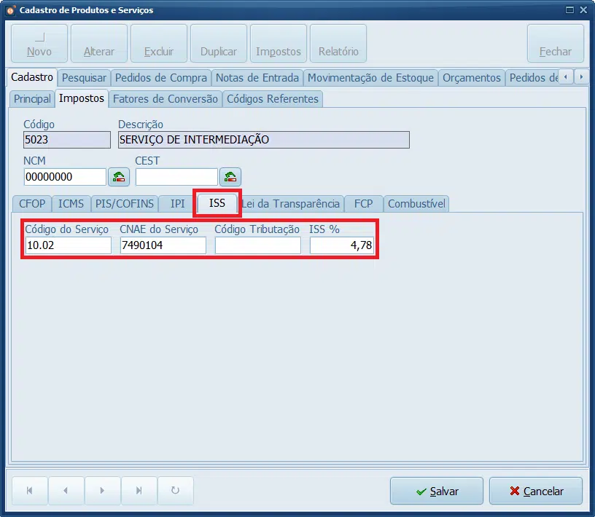595x517 pixels.
Task: Click the refresh record icon
Action: (x=175, y=491)
